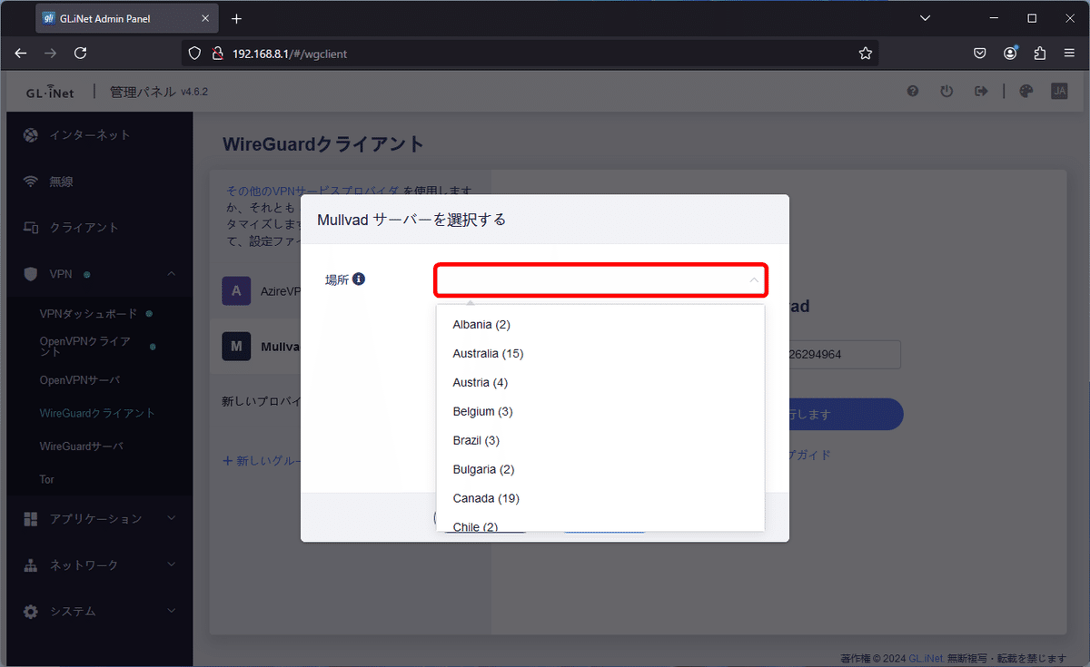This screenshot has width=1090, height=667.
Task: Click the applications grid sidebar icon
Action: pos(31,518)
